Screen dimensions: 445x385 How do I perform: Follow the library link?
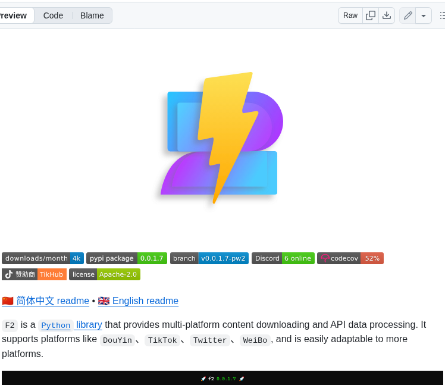[89, 324]
